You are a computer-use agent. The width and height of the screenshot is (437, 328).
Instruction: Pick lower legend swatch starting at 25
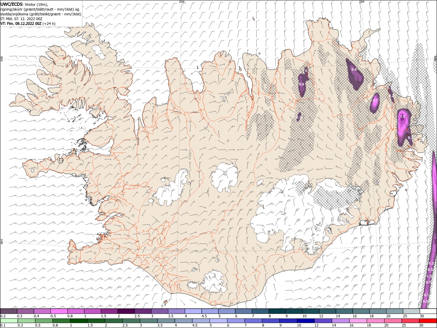[x=410, y=321]
